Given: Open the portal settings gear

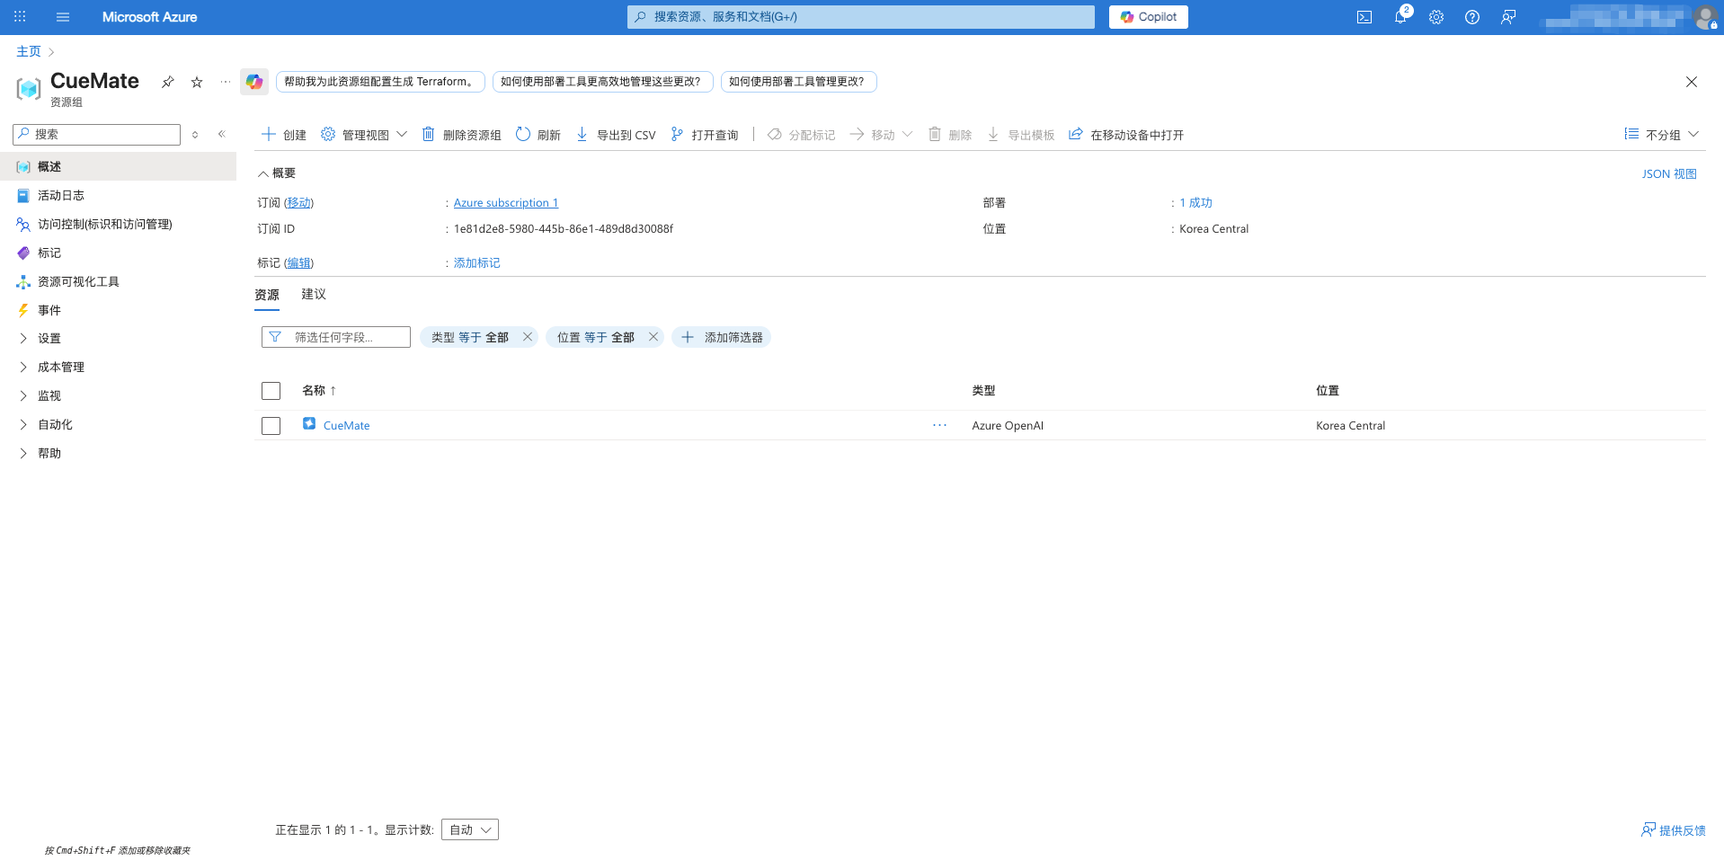Looking at the screenshot, I should click(x=1435, y=17).
